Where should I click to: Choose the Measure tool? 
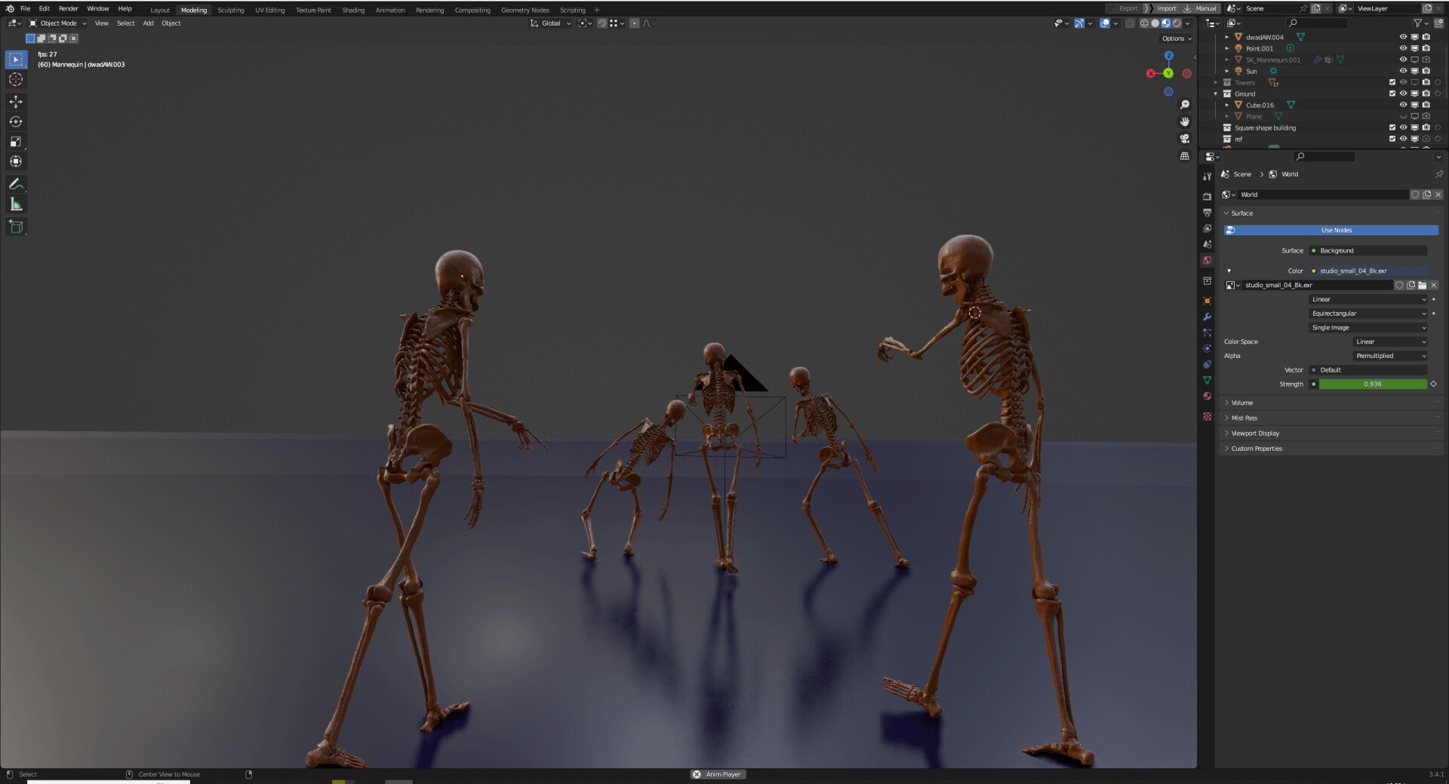click(x=15, y=204)
